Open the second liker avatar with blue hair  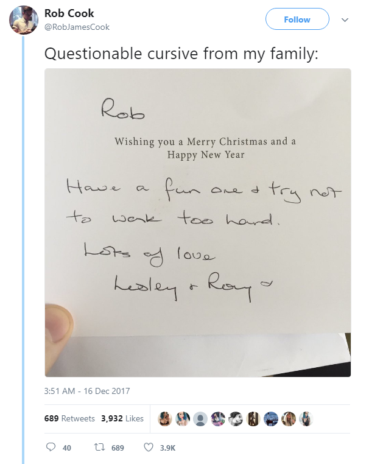tap(182, 419)
